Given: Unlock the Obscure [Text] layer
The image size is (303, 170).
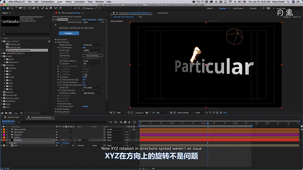Looking at the screenshot, I should [134, 129].
